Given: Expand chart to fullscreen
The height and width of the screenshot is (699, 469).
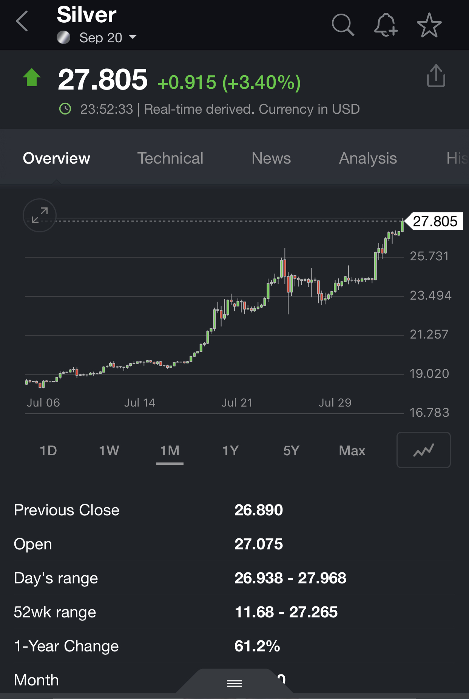Looking at the screenshot, I should pyautogui.click(x=40, y=215).
